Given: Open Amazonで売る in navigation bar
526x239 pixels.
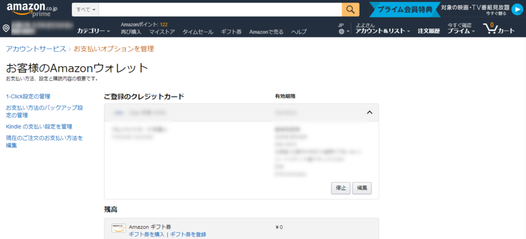Looking at the screenshot, I should [x=267, y=32].
